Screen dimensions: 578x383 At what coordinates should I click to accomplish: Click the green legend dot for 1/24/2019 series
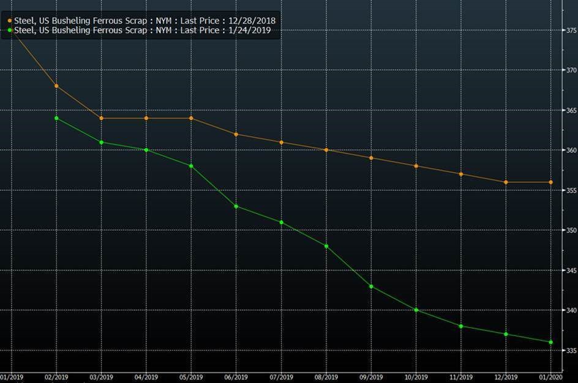[x=10, y=30]
